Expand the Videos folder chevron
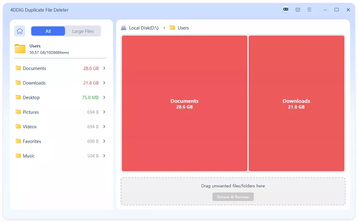 click(x=104, y=127)
